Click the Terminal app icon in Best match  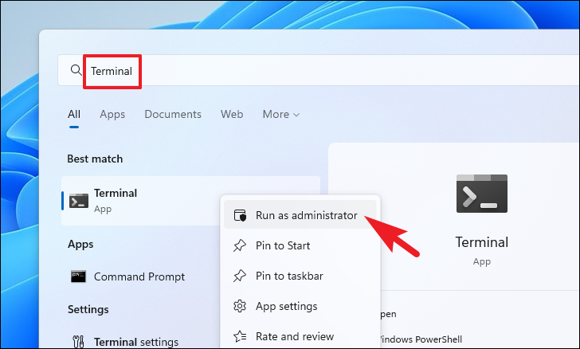point(79,201)
